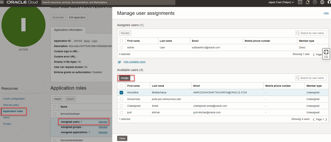Click the Assign button
Viewport: 331px width, 142px height.
(x=125, y=78)
